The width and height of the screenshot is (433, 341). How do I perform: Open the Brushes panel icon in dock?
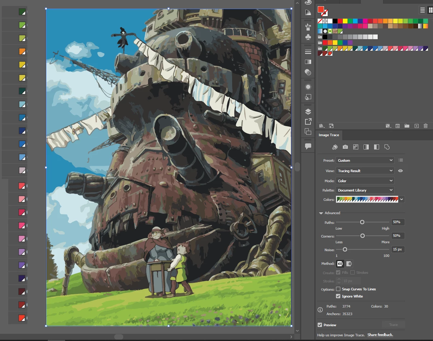[x=308, y=27]
